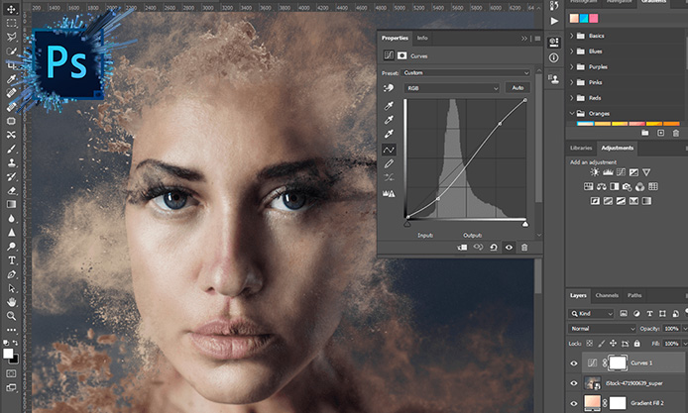Select the Rectangular Marquee tool
The width and height of the screenshot is (688, 413).
(x=12, y=23)
